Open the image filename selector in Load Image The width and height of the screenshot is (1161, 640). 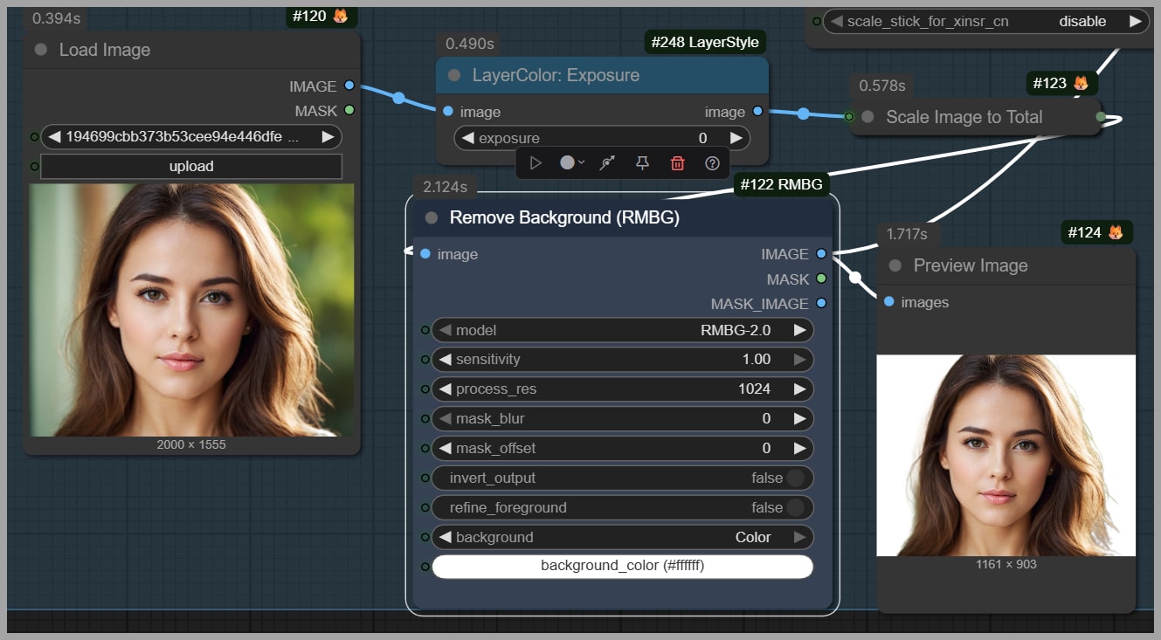[190, 136]
